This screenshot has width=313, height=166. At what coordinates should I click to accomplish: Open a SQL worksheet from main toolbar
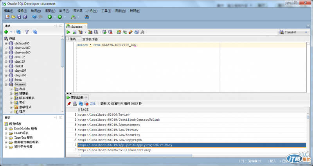point(73,17)
